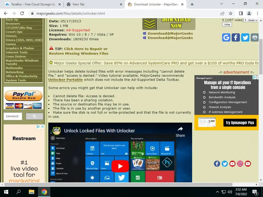
Task: Play the Unlocker YouTube video
Action: [x=120, y=166]
